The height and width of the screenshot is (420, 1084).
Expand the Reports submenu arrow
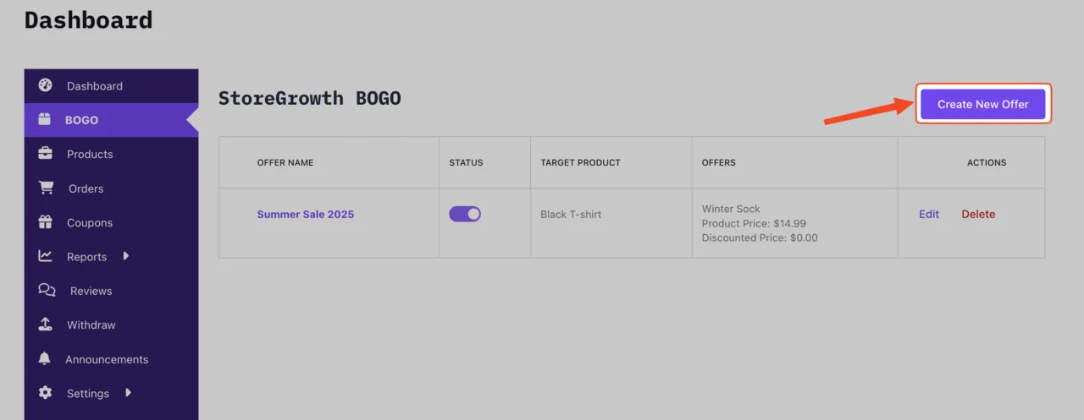[126, 256]
